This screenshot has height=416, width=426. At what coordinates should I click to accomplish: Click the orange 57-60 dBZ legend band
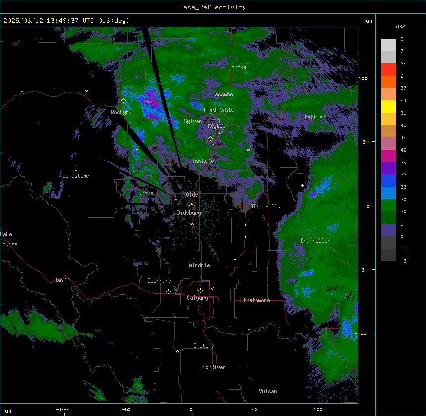point(388,82)
